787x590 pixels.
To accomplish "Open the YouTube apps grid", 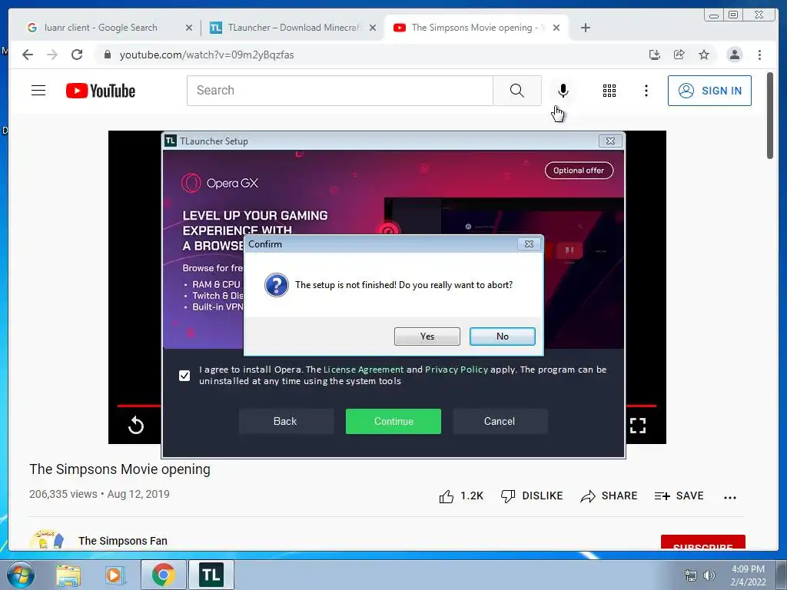I will (x=609, y=91).
